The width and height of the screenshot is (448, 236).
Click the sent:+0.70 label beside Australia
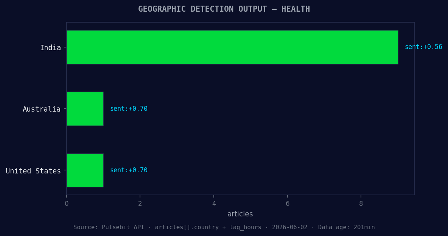[129, 109]
